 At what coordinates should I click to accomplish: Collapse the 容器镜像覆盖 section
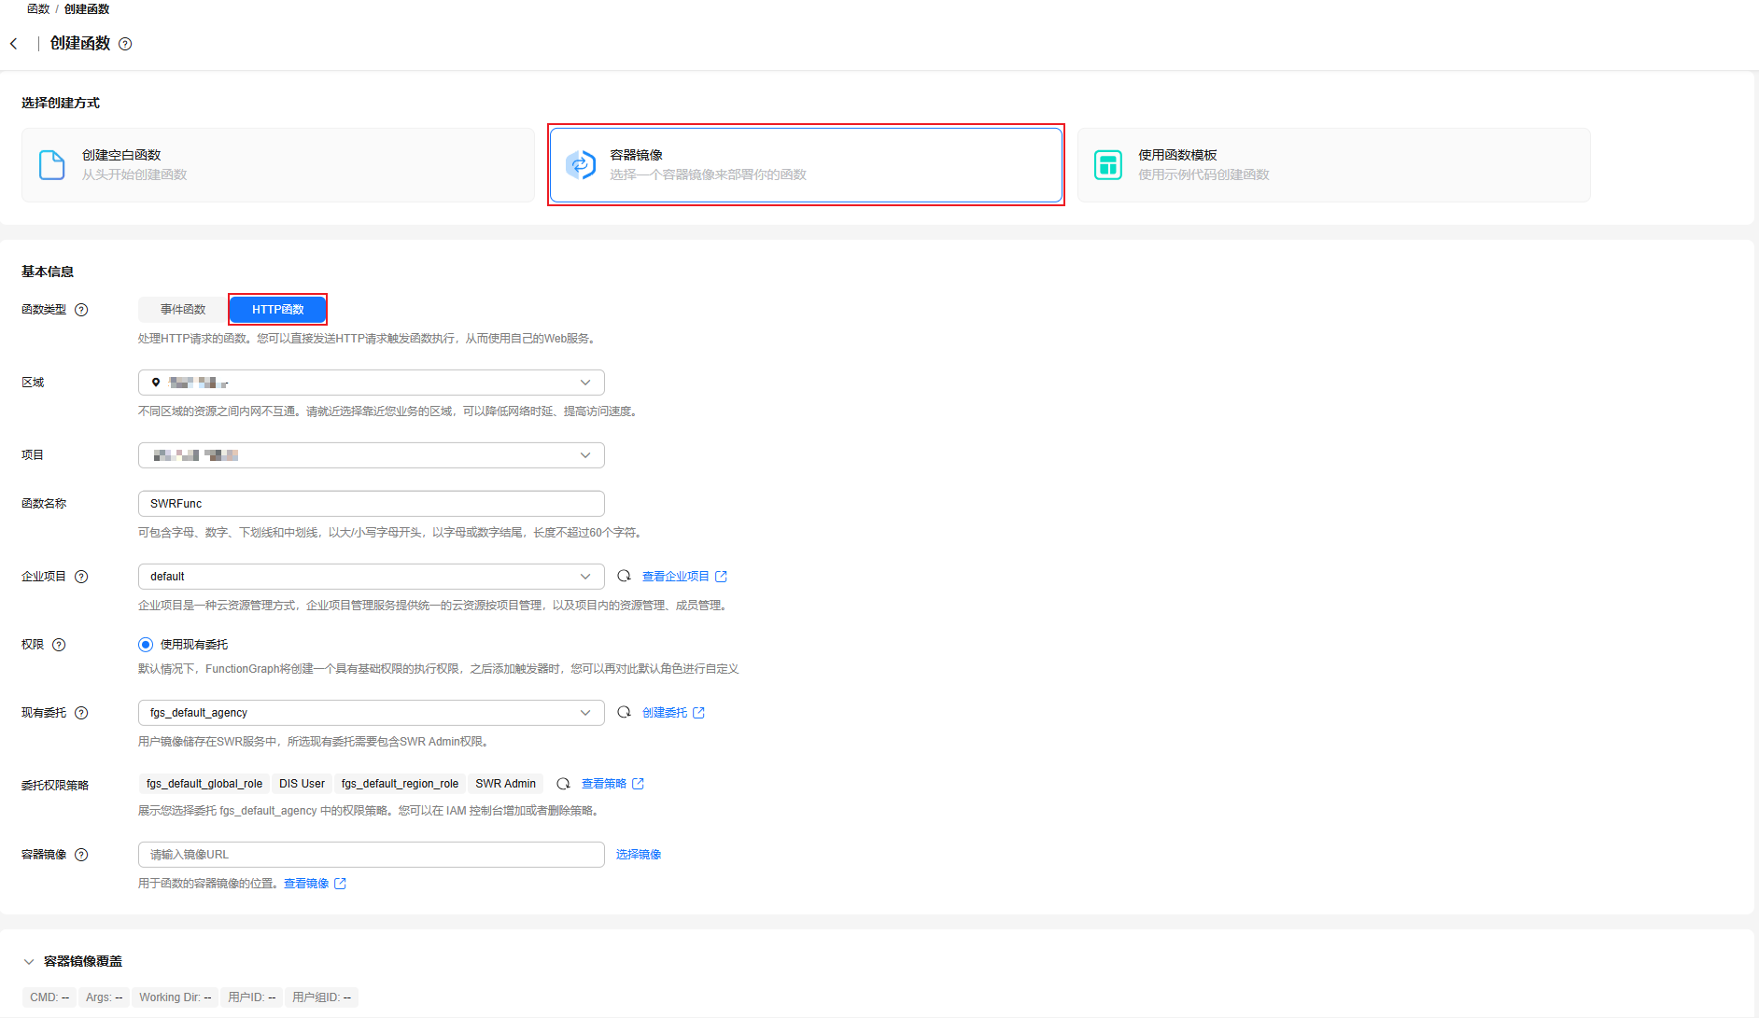(x=29, y=962)
